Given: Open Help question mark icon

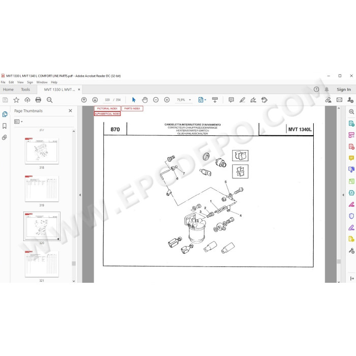Looking at the screenshot, I should pos(316,90).
